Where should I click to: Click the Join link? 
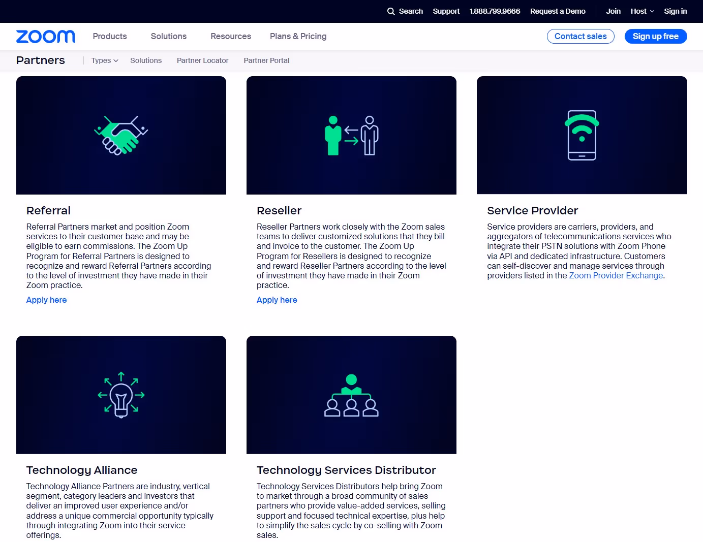pyautogui.click(x=613, y=11)
